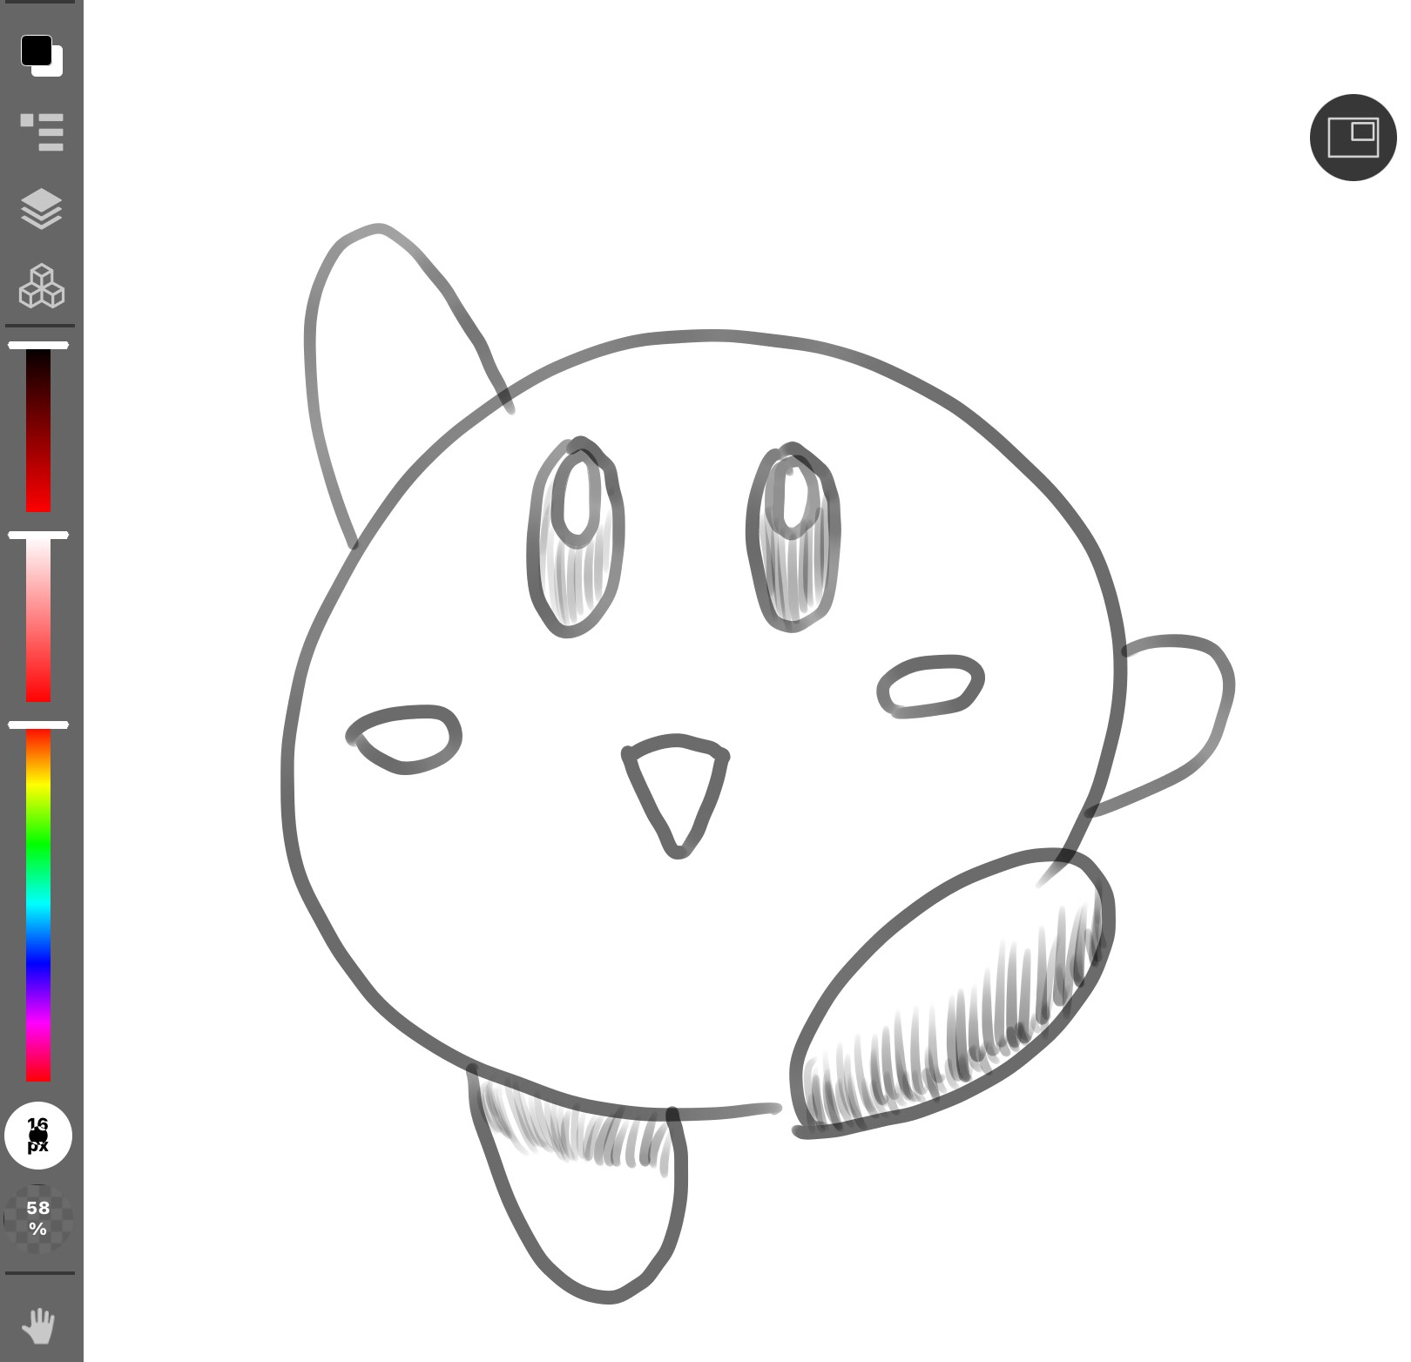The height and width of the screenshot is (1362, 1411).
Task: Tap the black foreground color swatch
Action: pyautogui.click(x=36, y=51)
